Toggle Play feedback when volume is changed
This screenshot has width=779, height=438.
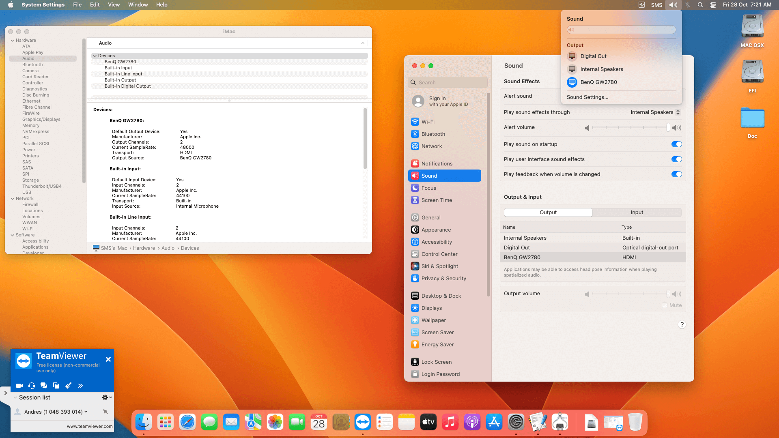676,174
